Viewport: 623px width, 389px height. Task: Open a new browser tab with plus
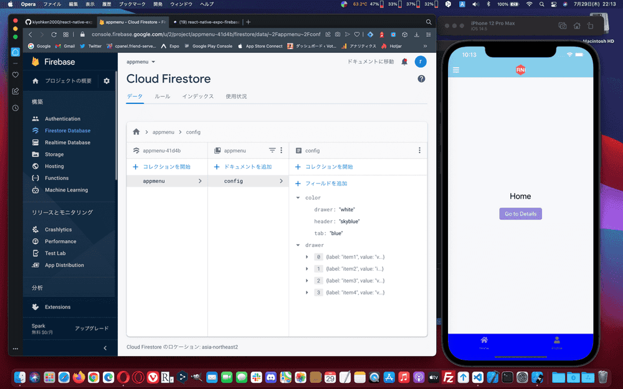[x=249, y=22]
